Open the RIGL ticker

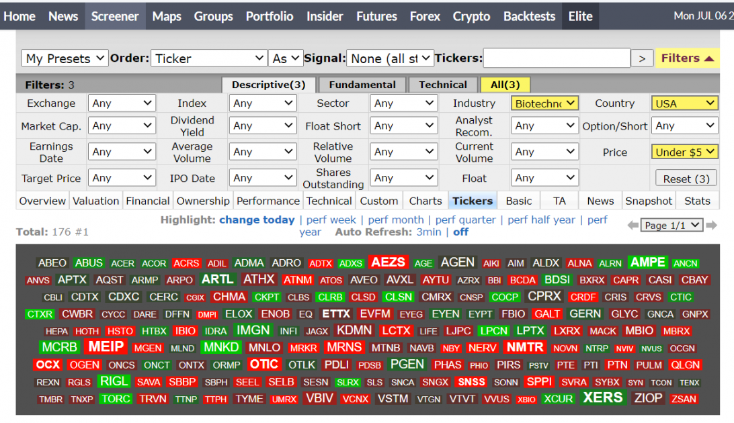coord(114,381)
